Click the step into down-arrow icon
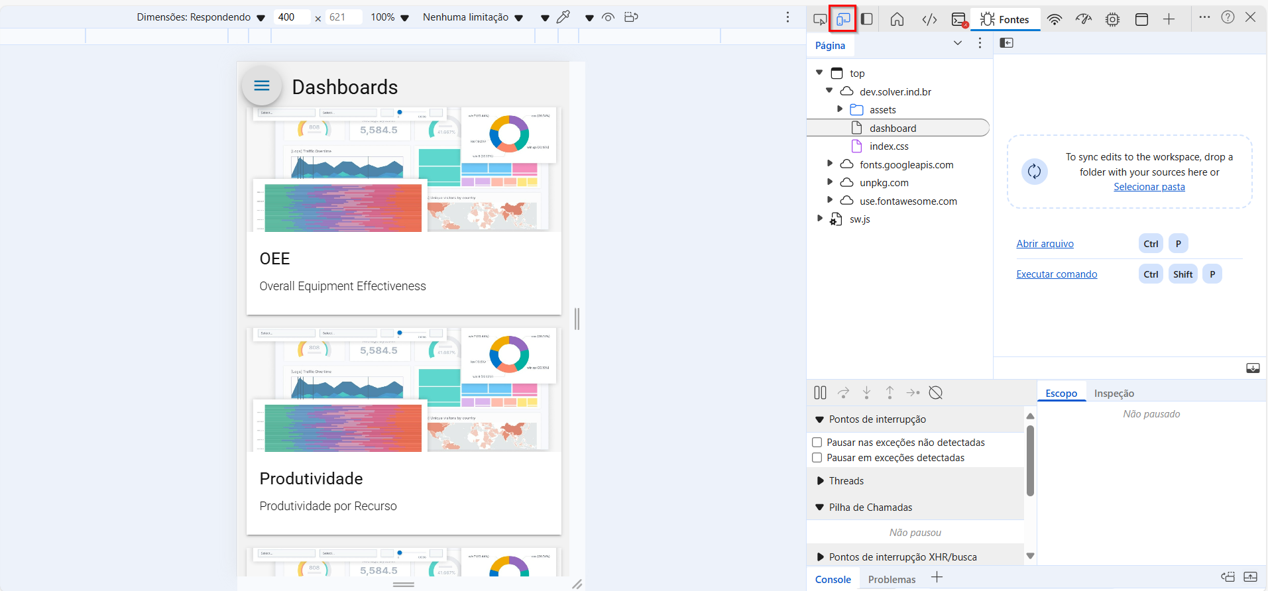This screenshot has height=591, width=1268. coord(866,393)
